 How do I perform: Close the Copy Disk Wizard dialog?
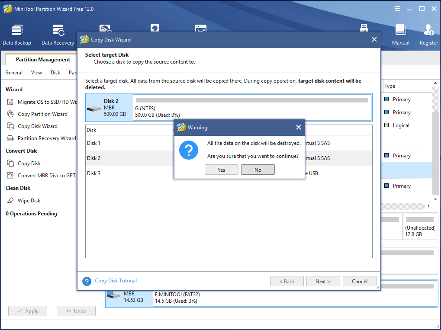pyautogui.click(x=374, y=39)
